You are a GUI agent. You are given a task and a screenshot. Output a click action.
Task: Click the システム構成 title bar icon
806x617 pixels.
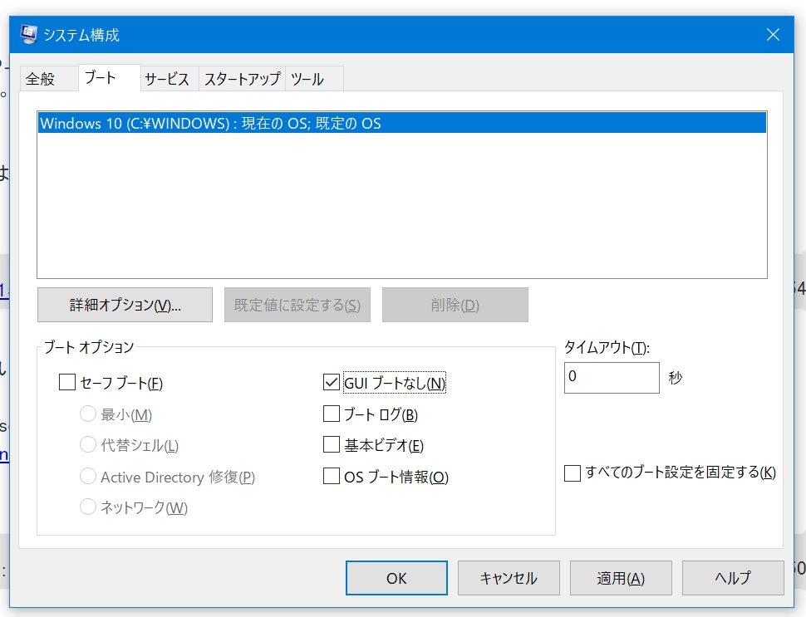pos(28,34)
